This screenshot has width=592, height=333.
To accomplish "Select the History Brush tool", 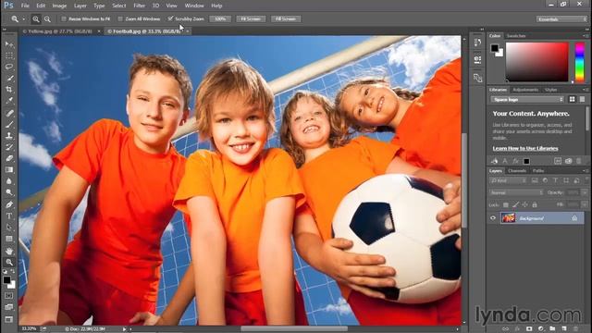I will tap(9, 147).
